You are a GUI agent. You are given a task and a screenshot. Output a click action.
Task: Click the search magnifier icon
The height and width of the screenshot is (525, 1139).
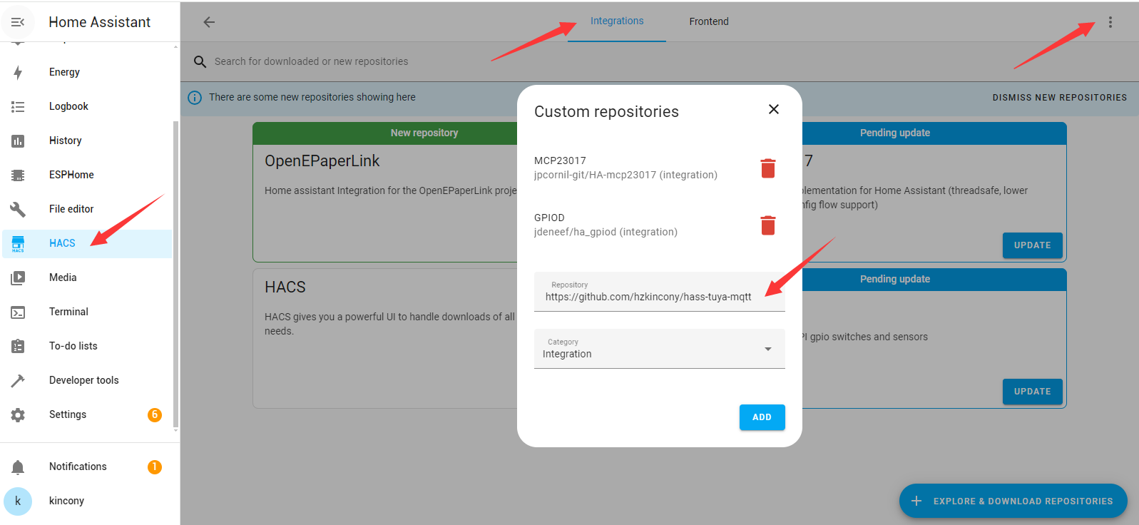tap(200, 62)
